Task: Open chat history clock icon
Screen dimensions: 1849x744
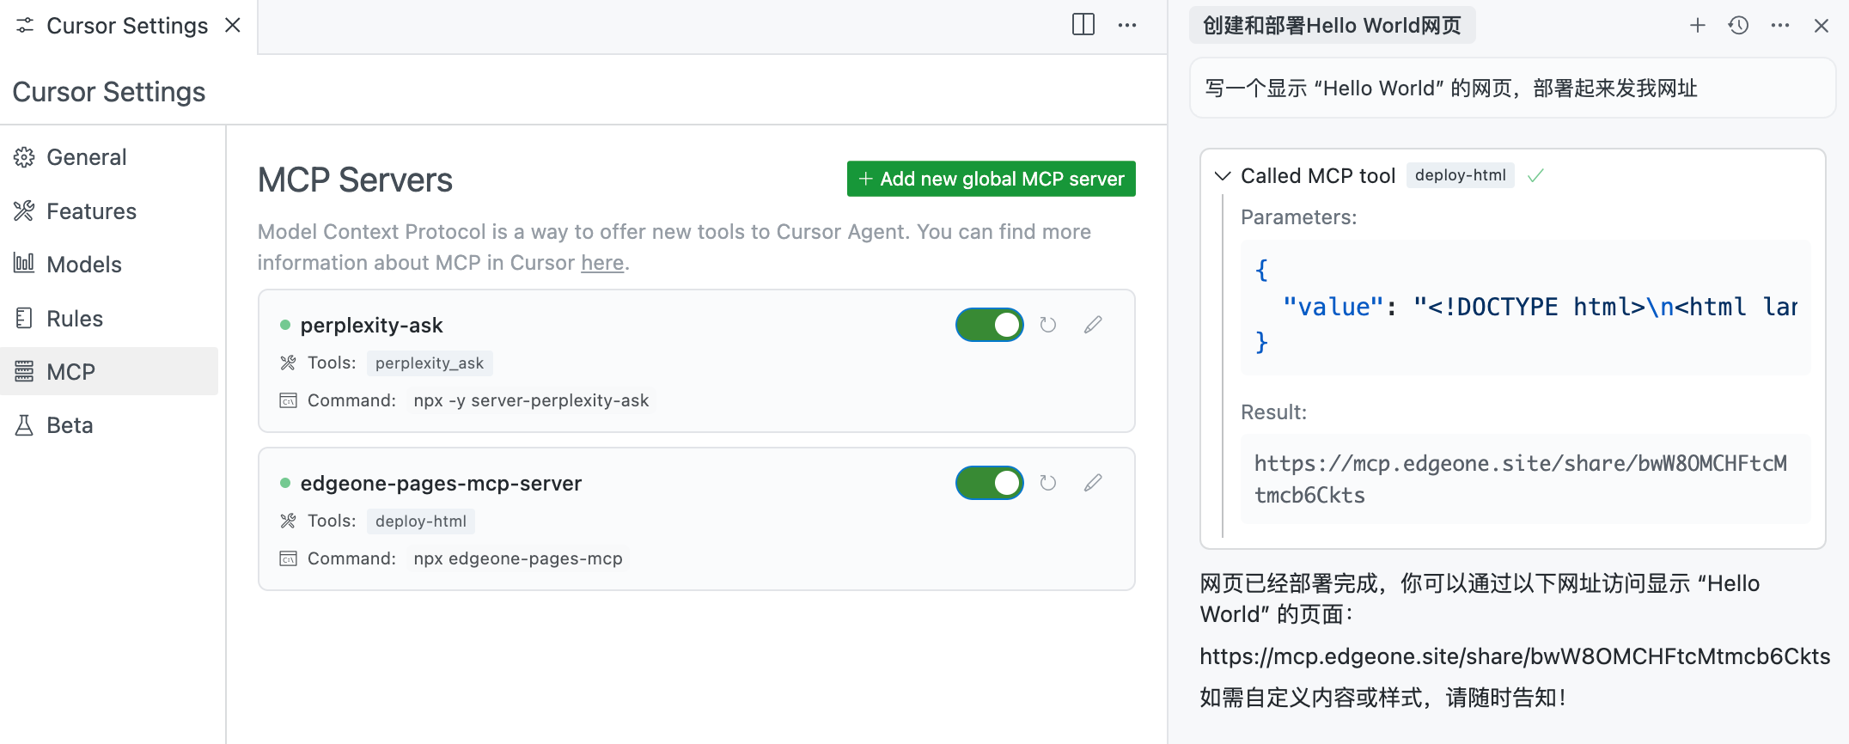Action: coord(1738,26)
